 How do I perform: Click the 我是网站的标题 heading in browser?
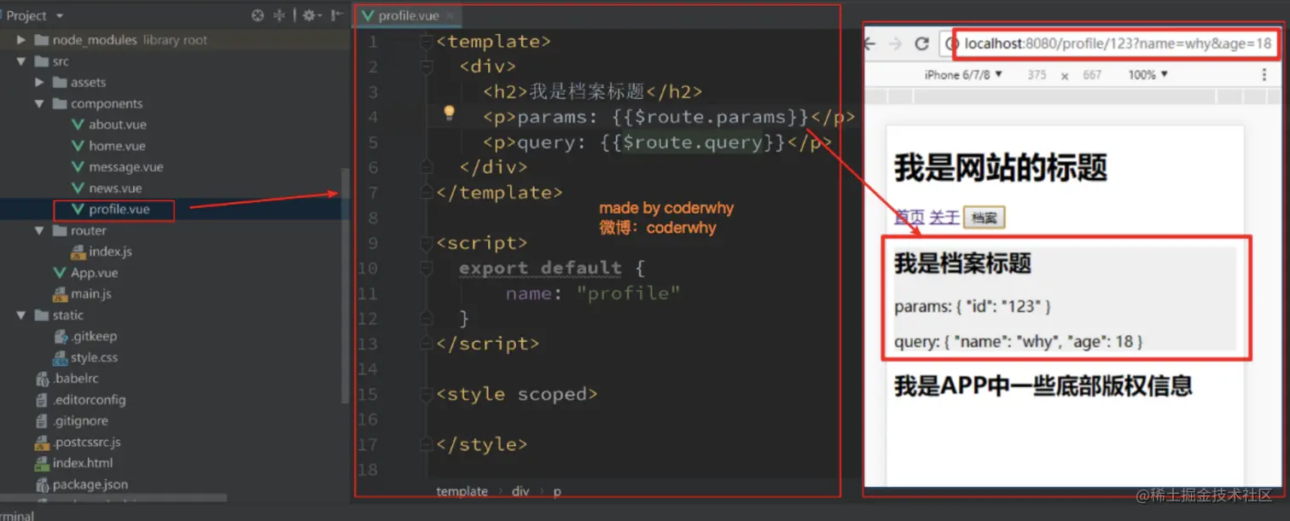[x=1000, y=167]
